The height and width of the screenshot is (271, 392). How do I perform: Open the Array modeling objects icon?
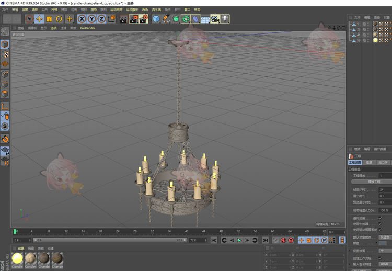[x=186, y=19]
